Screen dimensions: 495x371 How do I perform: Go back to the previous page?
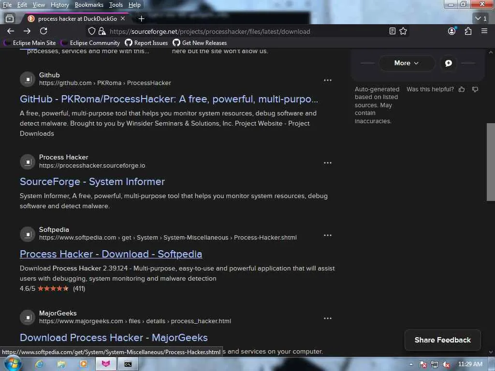pyautogui.click(x=11, y=31)
